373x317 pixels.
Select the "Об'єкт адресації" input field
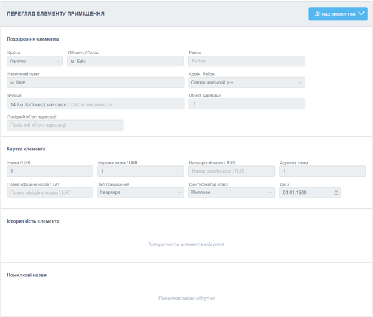(x=246, y=104)
